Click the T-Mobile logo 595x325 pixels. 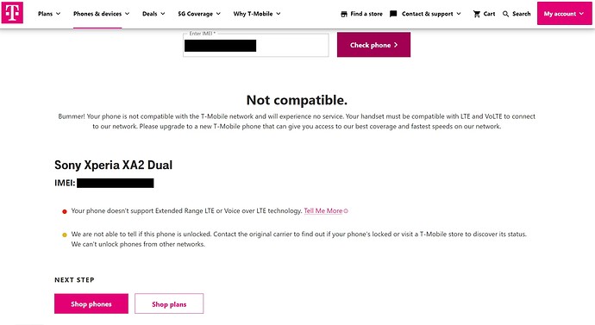point(12,13)
